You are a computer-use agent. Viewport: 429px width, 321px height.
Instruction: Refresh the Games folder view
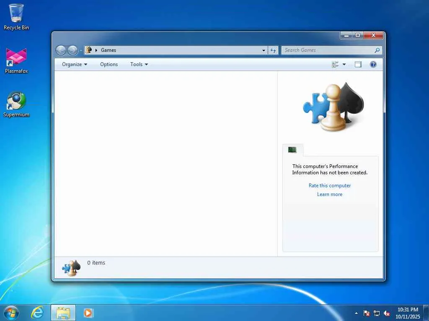(x=273, y=50)
